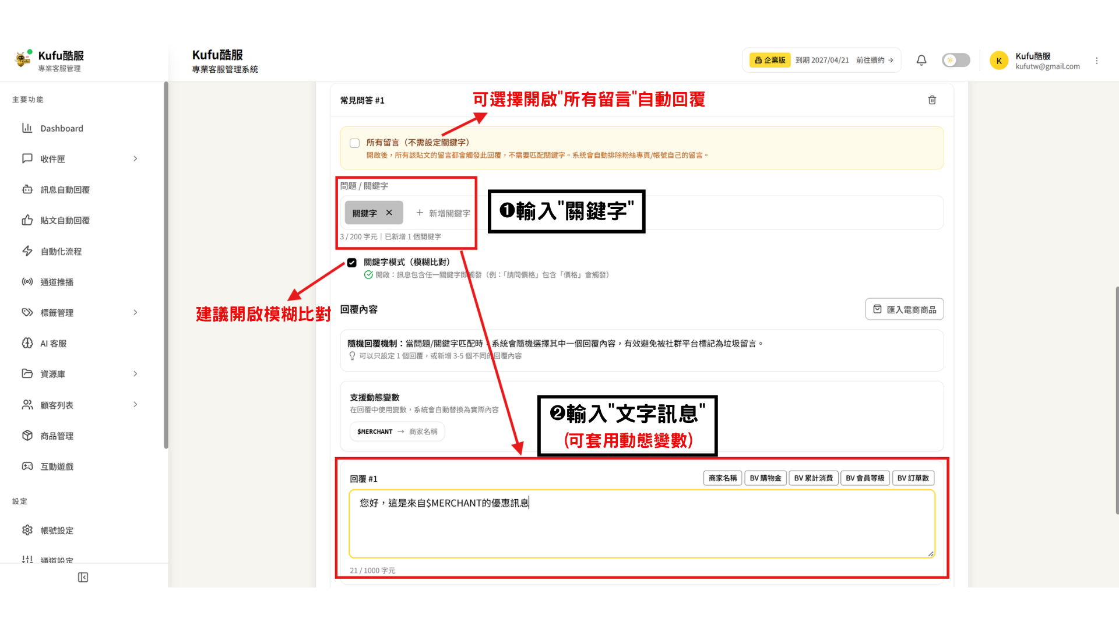This screenshot has height=629, width=1119.
Task: Click the 標籤管理 tag icon
Action: click(27, 312)
